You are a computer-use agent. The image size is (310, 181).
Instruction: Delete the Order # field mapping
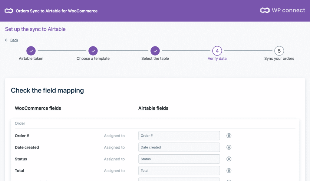pyautogui.click(x=229, y=136)
